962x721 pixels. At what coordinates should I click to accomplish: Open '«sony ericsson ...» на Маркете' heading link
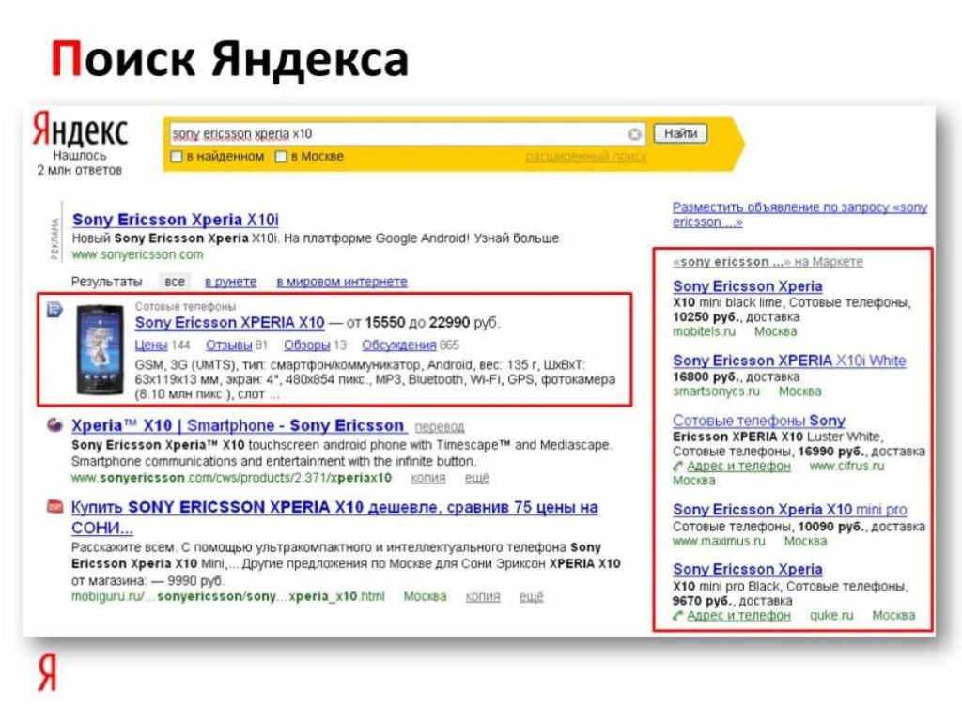768,262
